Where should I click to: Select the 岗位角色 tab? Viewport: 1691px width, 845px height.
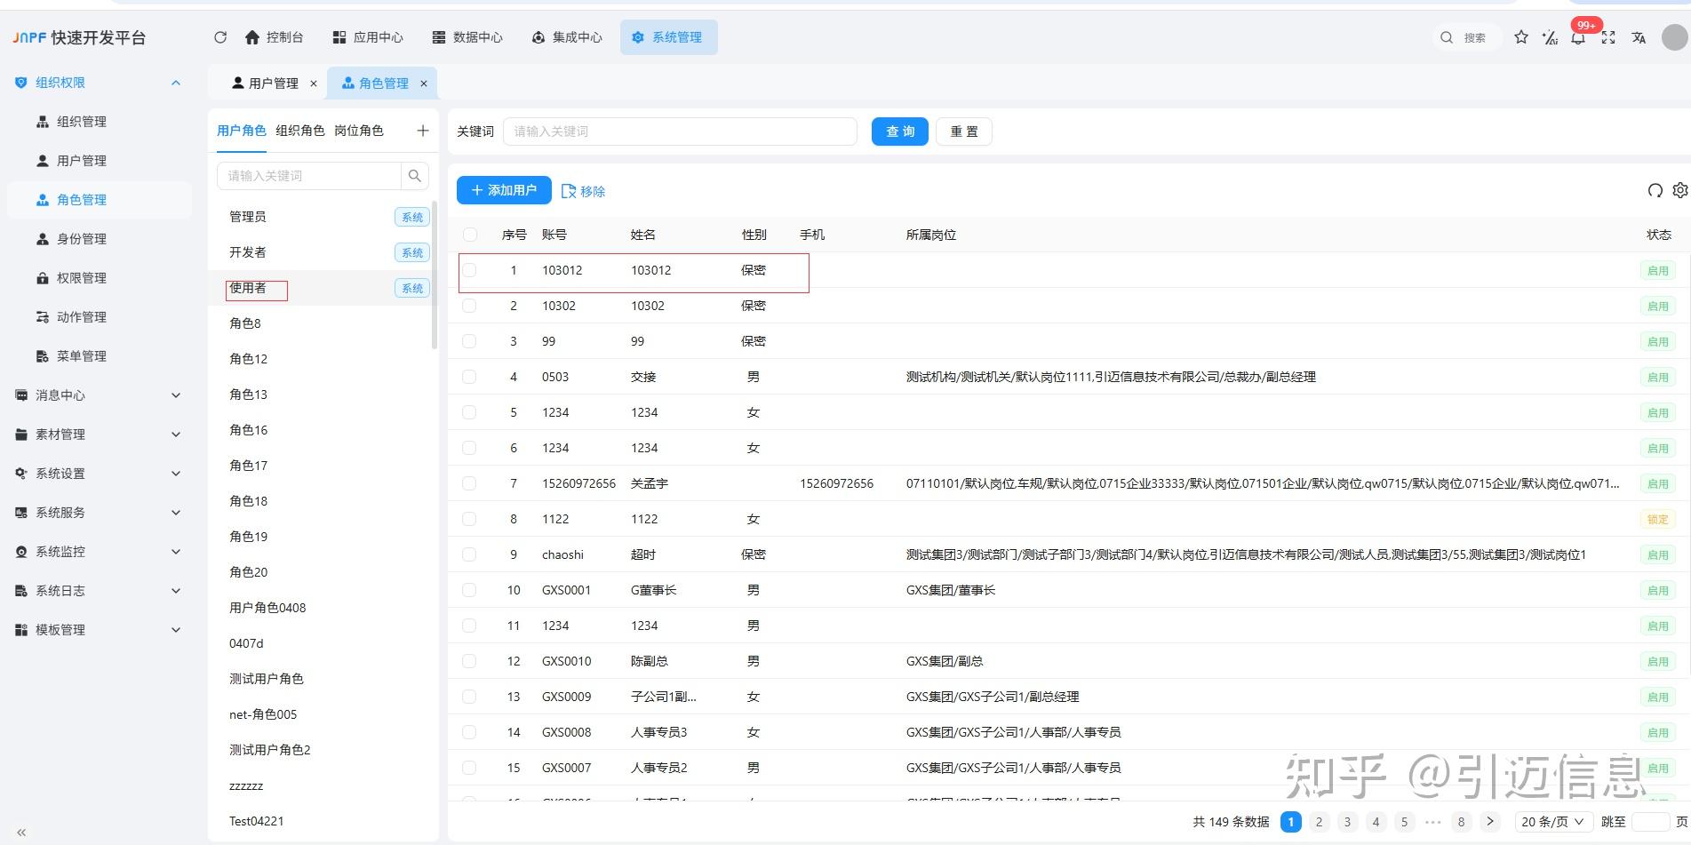coord(359,131)
